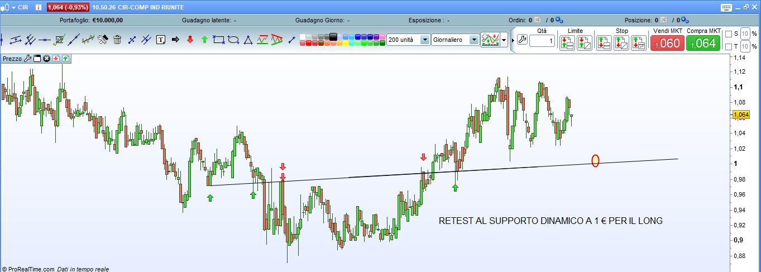The height and width of the screenshot is (272, 761).
Task: Enable the T target percentage checkbox
Action: click(729, 46)
